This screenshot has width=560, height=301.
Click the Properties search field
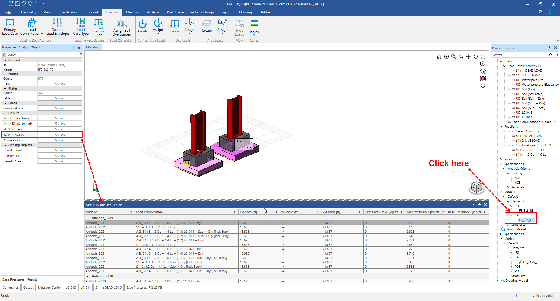coord(42,55)
